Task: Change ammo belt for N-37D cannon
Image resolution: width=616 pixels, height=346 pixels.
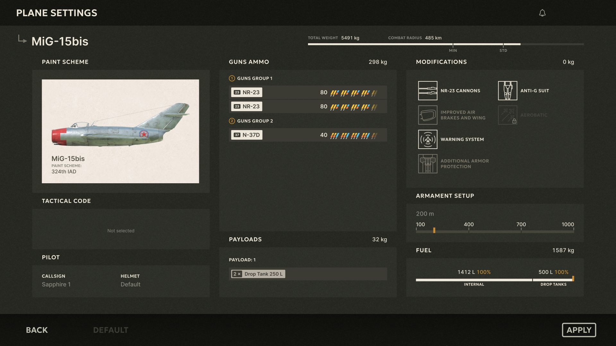Action: [308, 135]
